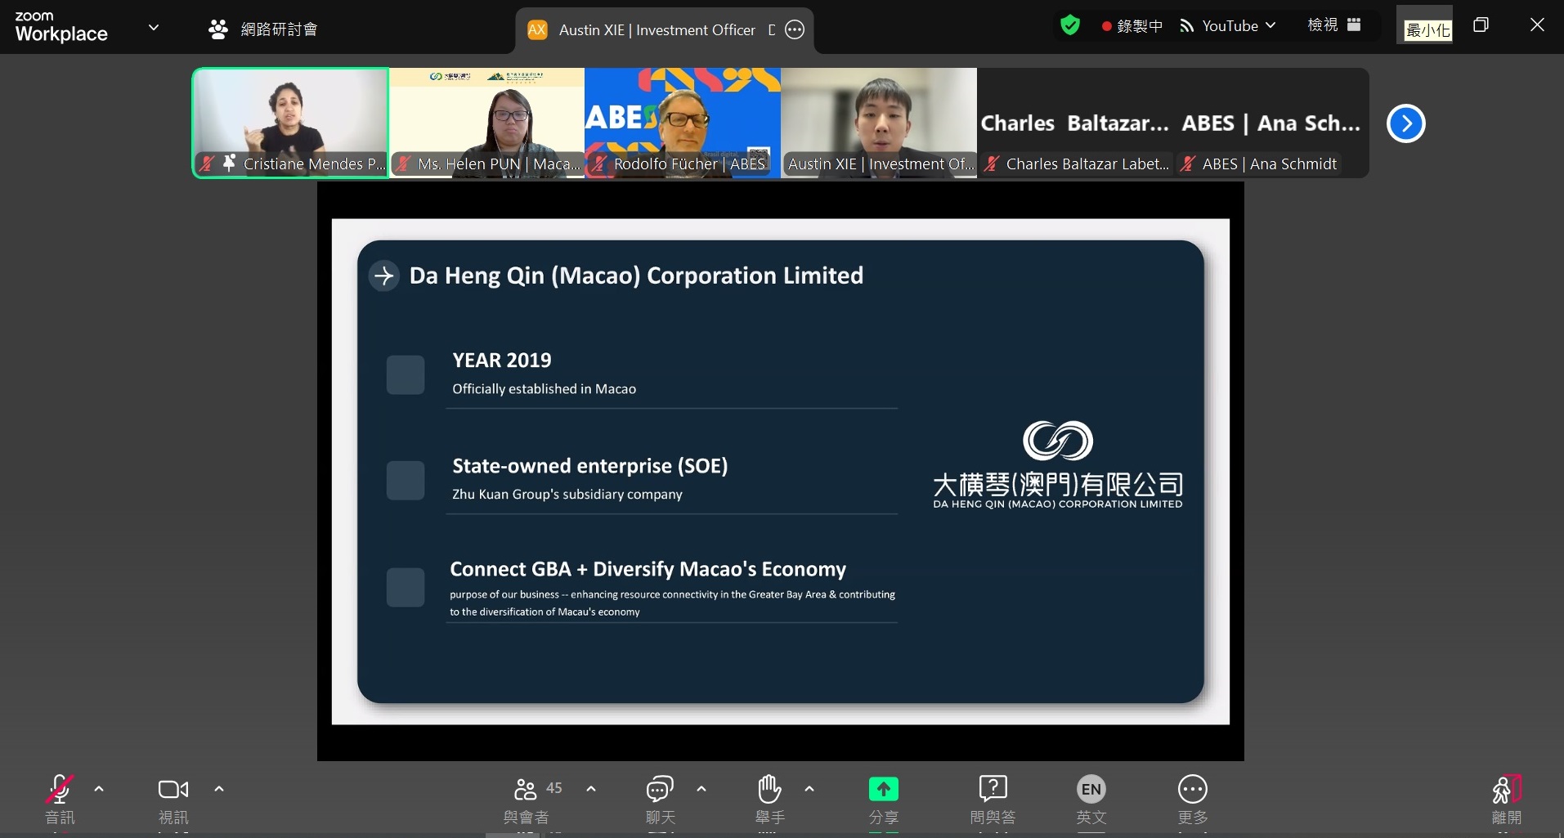
Task: Click 'Officially established in Macao' text
Action: coord(544,389)
